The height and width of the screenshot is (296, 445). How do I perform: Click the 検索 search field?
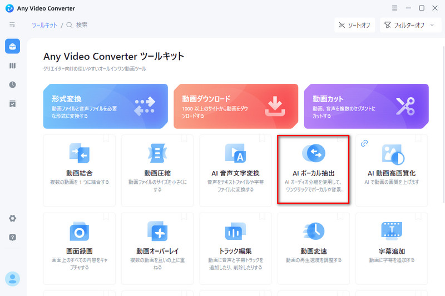pyautogui.click(x=82, y=25)
